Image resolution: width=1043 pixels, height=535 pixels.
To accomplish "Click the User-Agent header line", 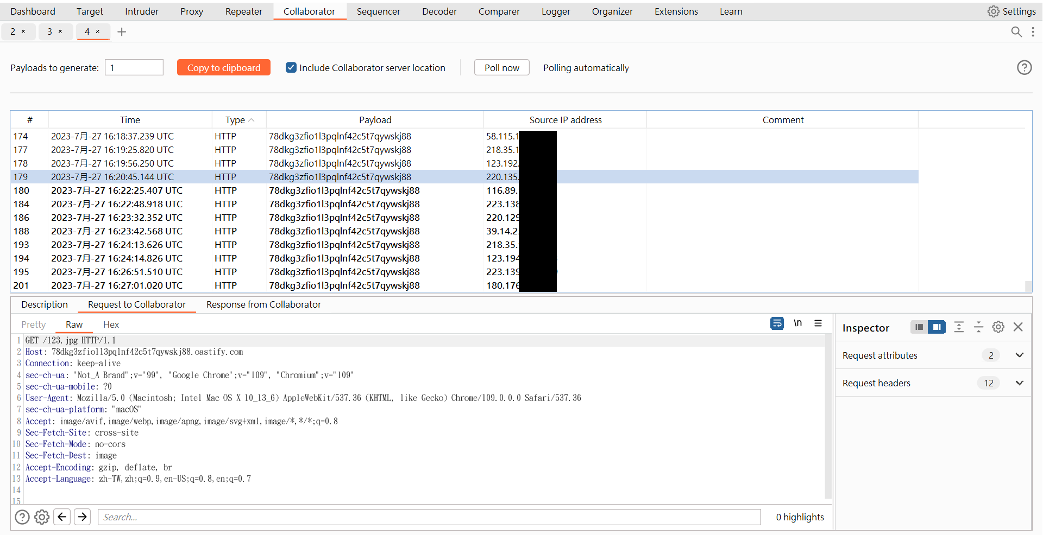I will coord(303,398).
